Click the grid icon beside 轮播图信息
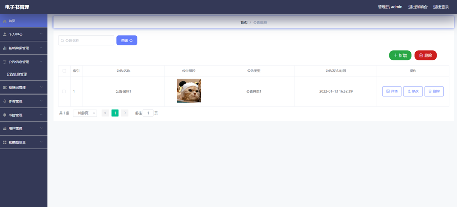 [x=4, y=142]
